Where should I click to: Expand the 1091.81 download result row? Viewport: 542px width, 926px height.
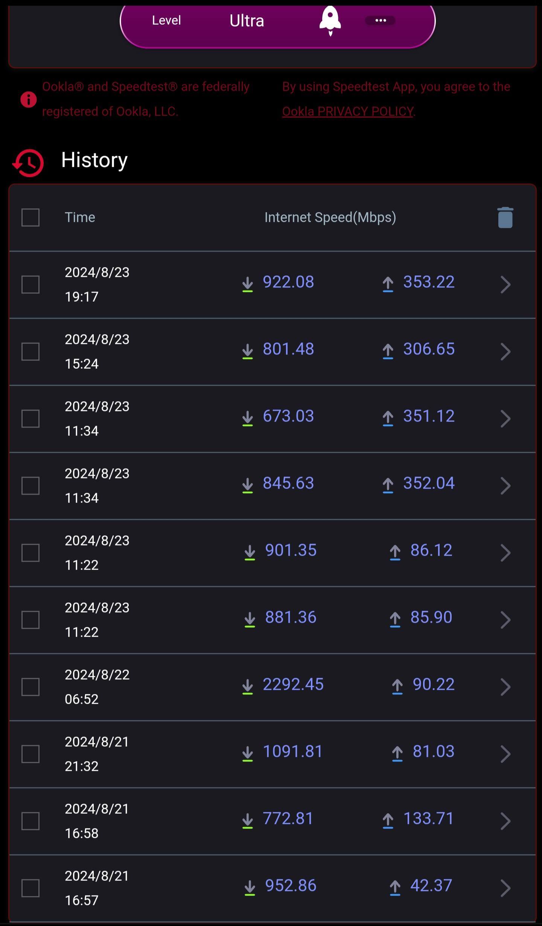505,754
